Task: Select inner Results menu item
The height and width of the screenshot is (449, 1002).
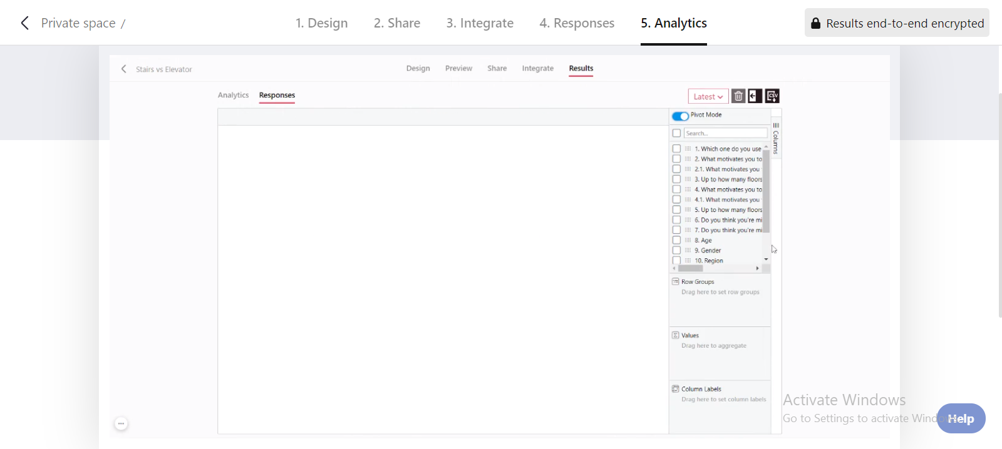Action: (581, 68)
